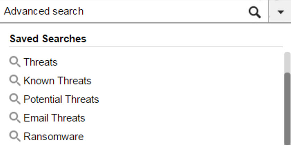The image size is (291, 152).
Task: Click the magnifier icon beside Ransomware
Action: [x=15, y=136]
